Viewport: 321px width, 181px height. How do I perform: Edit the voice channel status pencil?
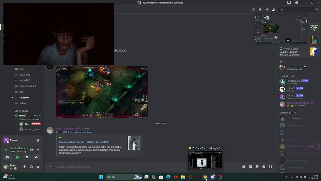click(40, 119)
